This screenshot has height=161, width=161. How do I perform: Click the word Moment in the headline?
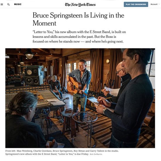pos(44,23)
